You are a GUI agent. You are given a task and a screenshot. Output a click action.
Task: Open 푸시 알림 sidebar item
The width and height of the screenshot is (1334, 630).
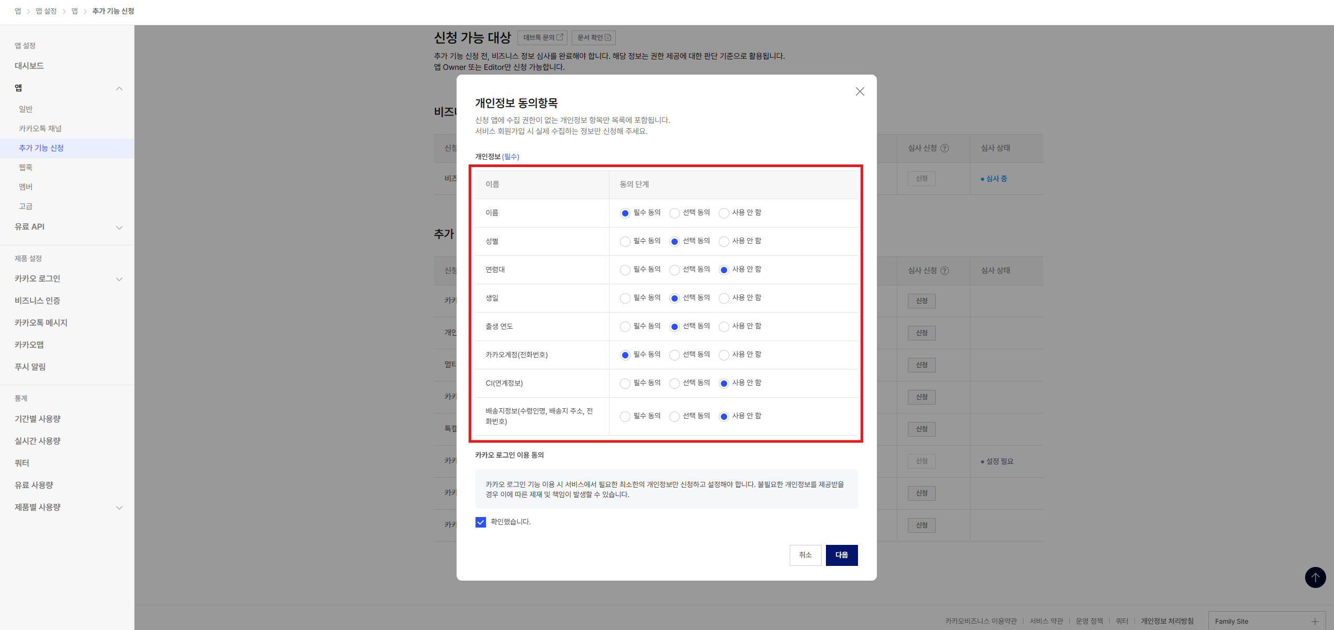tap(30, 367)
